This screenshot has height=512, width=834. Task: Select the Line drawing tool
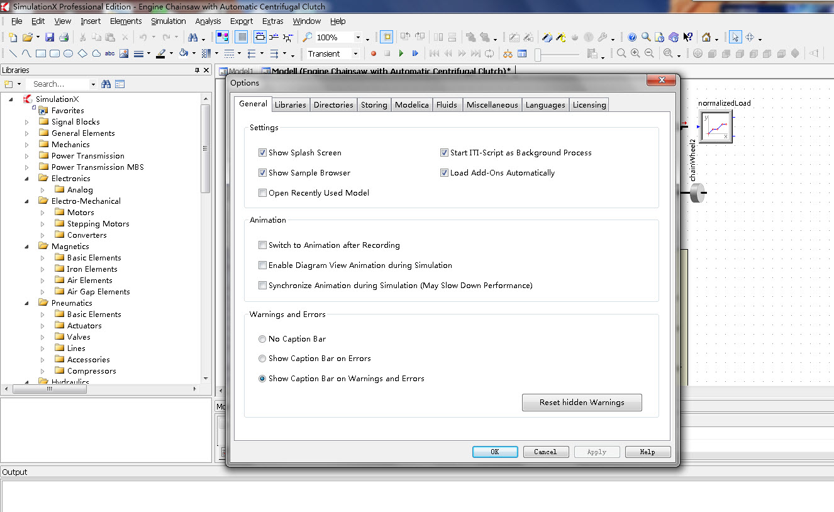(13, 53)
